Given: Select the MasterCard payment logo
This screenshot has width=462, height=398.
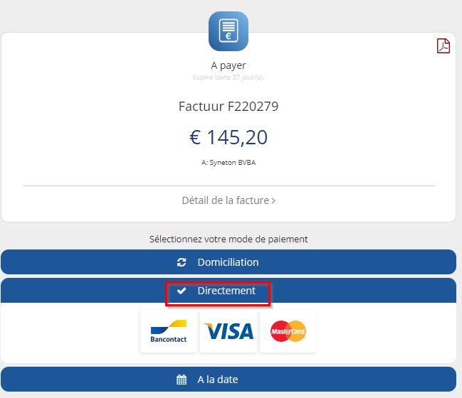Looking at the screenshot, I should coord(288,331).
